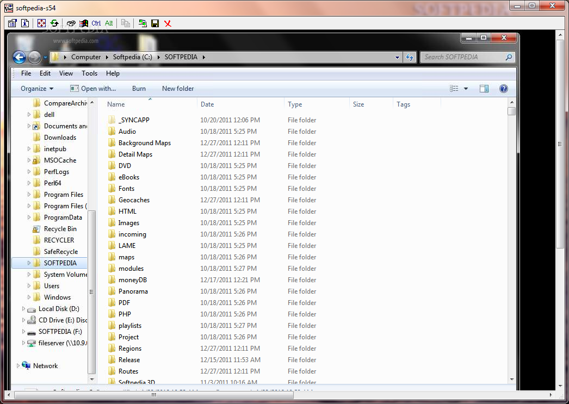Open address bar history dropdown arrow

tap(397, 57)
